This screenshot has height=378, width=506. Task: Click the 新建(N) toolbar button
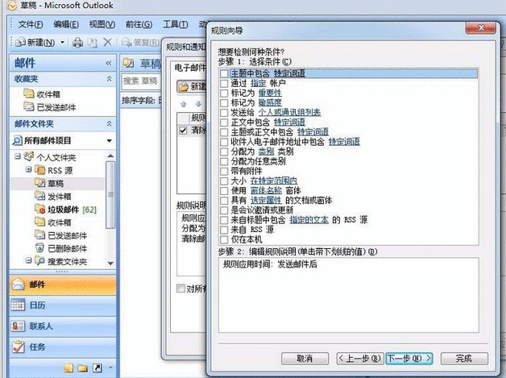click(x=36, y=42)
